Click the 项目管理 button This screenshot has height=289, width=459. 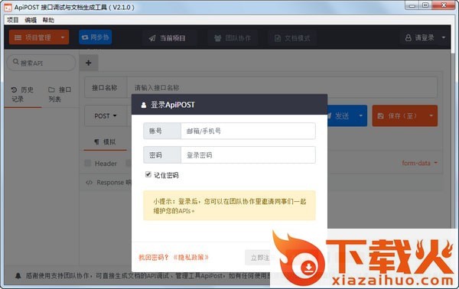(39, 37)
